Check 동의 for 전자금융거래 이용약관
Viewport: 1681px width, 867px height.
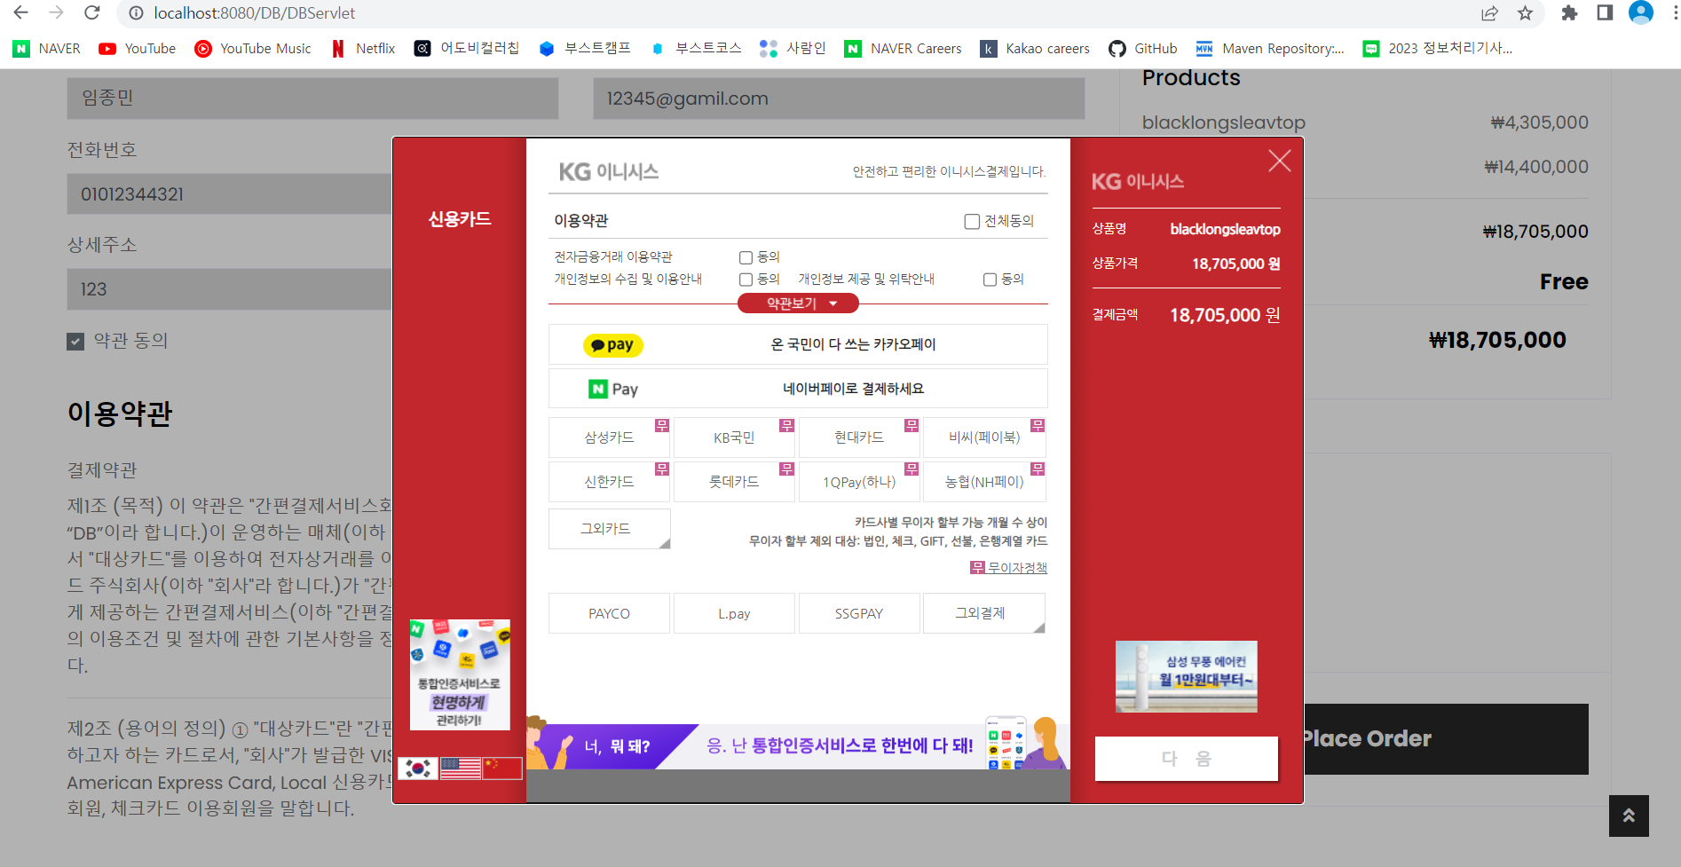point(746,257)
